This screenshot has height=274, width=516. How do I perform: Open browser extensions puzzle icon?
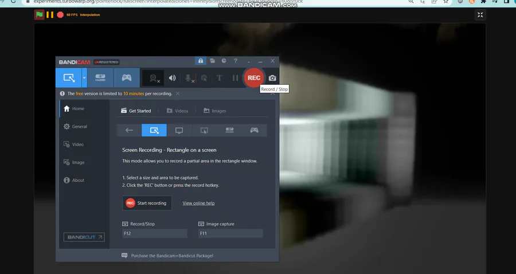point(483,1)
